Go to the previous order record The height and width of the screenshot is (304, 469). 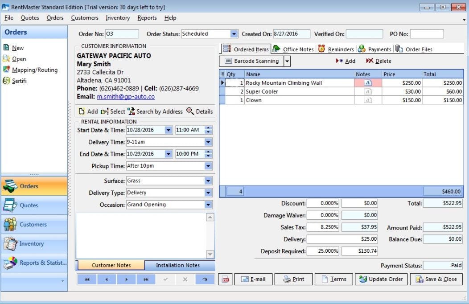[107, 279]
